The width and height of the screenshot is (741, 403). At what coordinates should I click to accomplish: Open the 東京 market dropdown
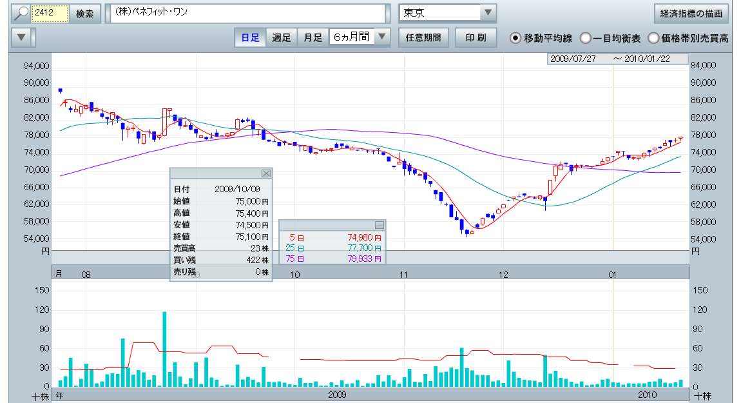point(488,13)
